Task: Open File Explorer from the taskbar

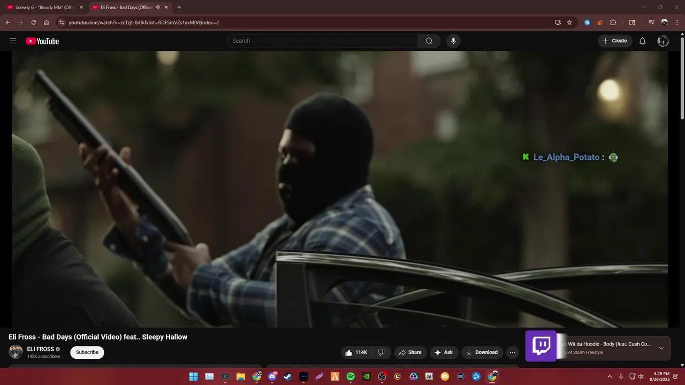Action: coord(241,376)
